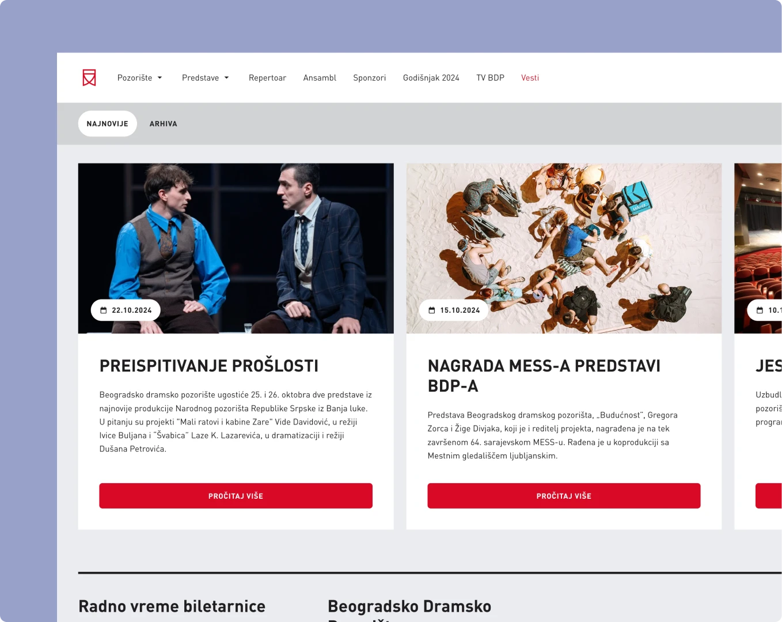
Task: Go to the Ansambl page
Action: (x=320, y=78)
